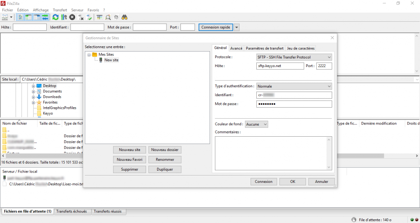
Task: Open the Couleur de fond dropdown
Action: (256, 124)
